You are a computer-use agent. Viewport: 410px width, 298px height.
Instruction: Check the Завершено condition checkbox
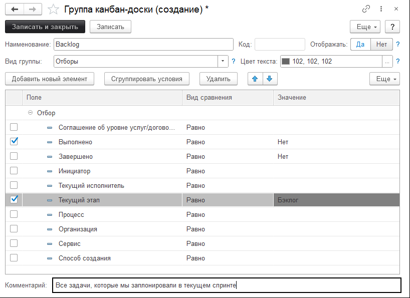click(x=14, y=156)
